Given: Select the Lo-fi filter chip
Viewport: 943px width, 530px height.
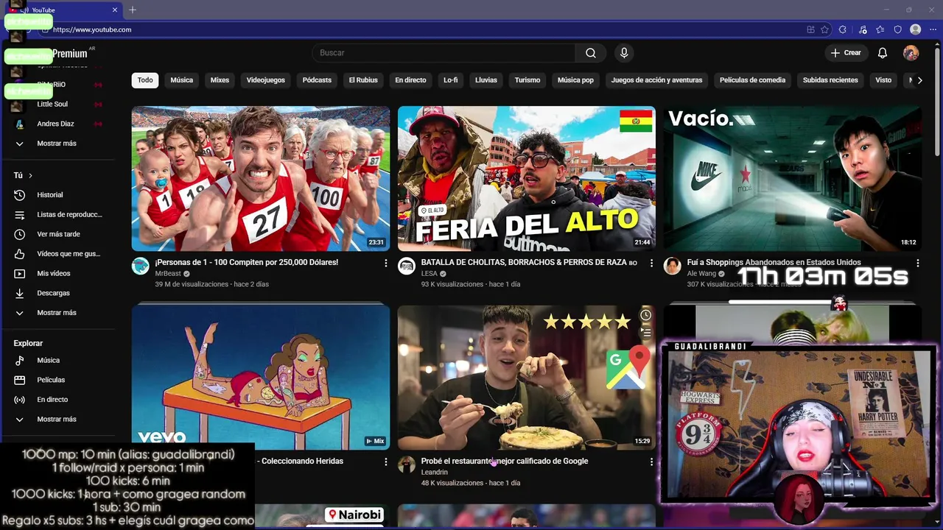Looking at the screenshot, I should 451,80.
